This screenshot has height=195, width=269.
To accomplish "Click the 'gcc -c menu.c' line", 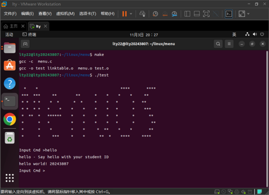I will tap(36, 61).
